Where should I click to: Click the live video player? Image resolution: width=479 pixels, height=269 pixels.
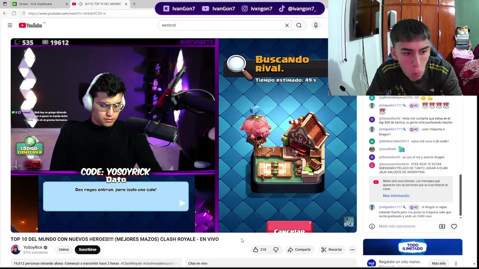[183, 135]
